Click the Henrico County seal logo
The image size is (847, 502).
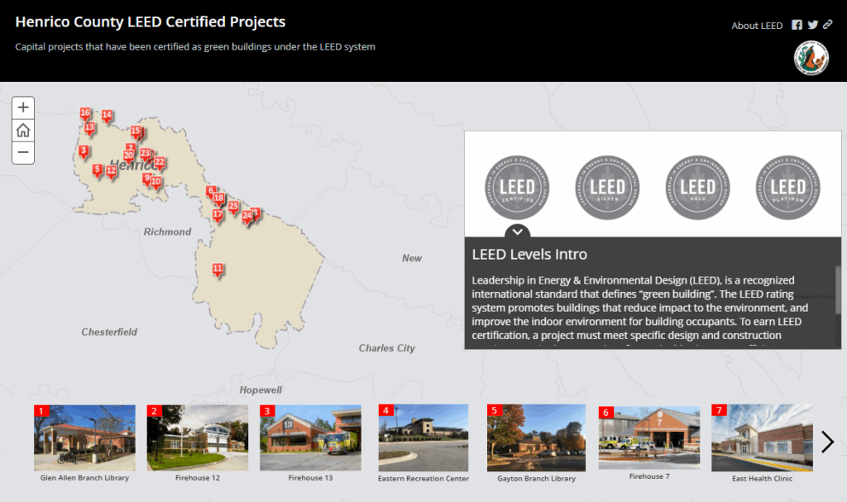click(811, 59)
